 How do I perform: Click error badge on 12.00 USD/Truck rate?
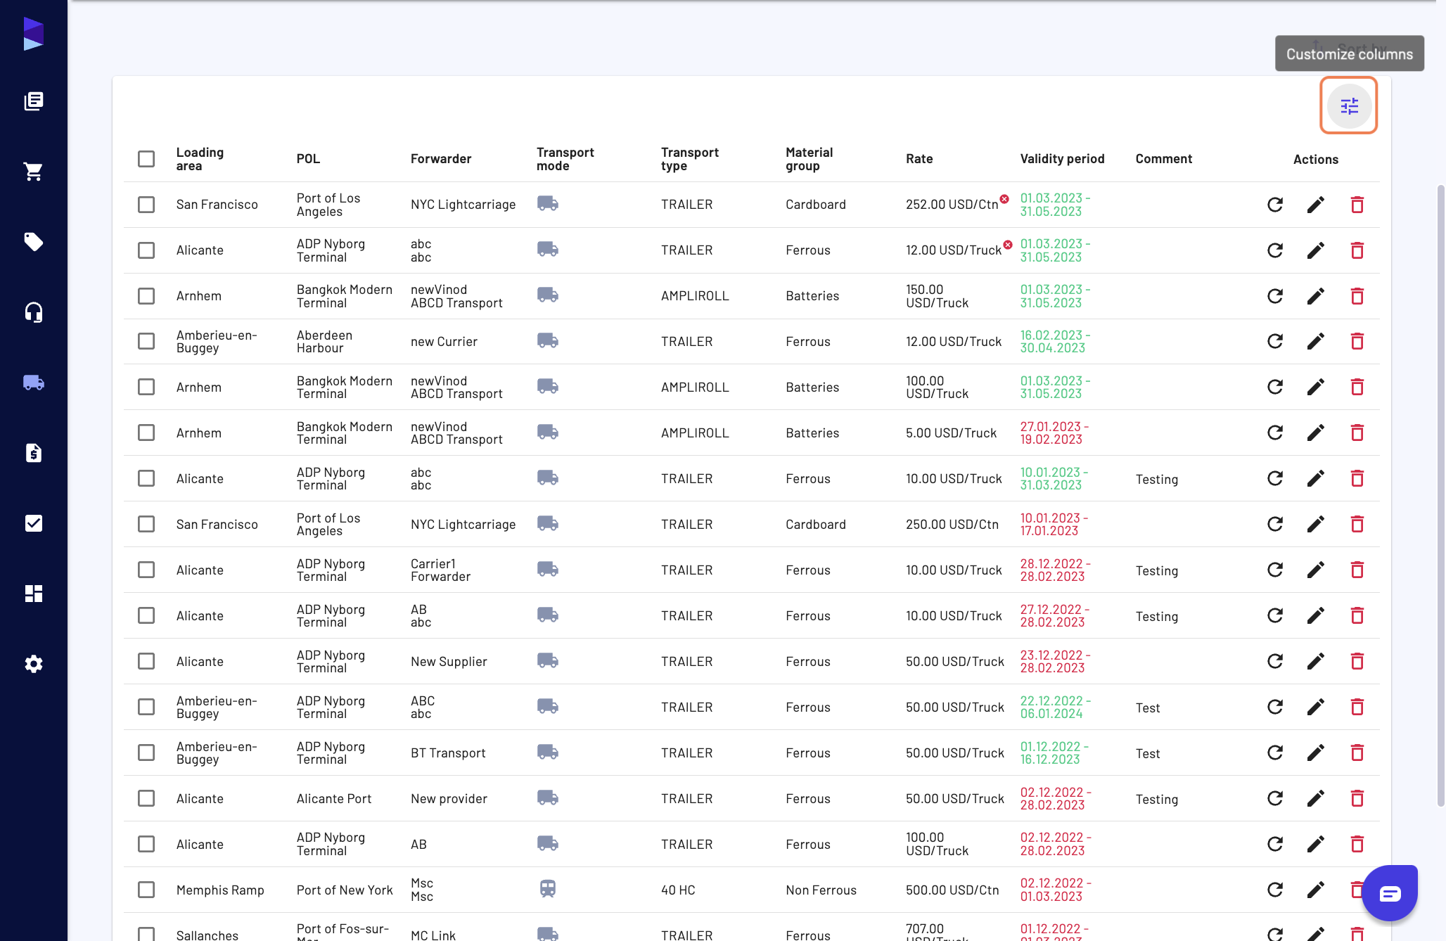1008,245
